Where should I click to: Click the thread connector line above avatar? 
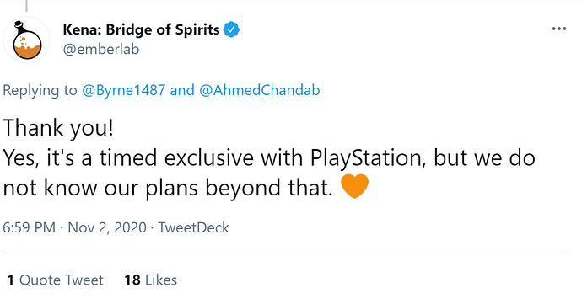(x=26, y=6)
